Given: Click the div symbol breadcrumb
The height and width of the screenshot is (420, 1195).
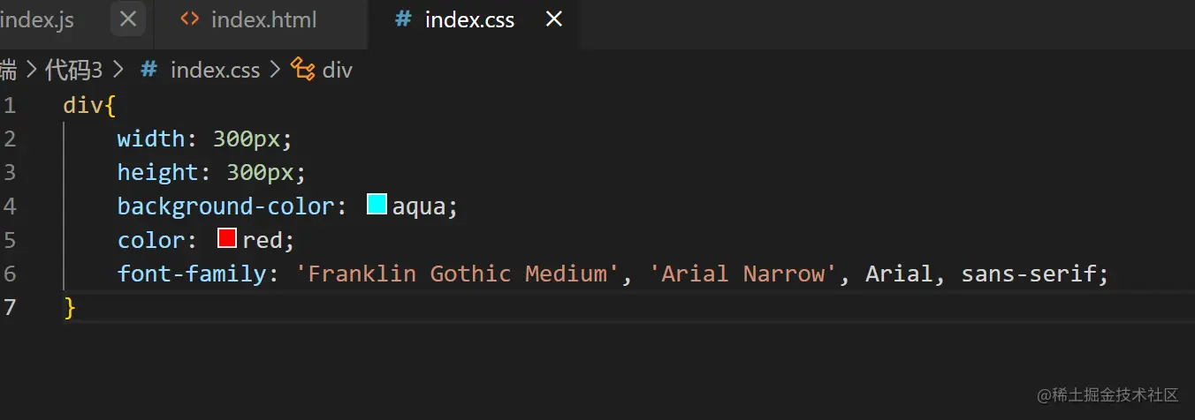Looking at the screenshot, I should coord(337,70).
